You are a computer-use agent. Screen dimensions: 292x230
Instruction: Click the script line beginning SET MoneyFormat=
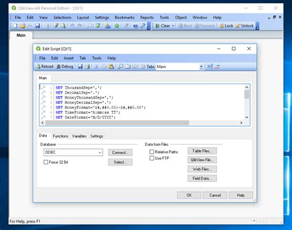pyautogui.click(x=100, y=108)
